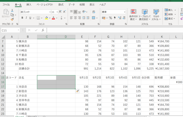Click the Name Box showing C15

click(10, 30)
